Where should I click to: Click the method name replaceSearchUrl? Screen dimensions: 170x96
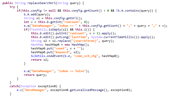pyautogui.click(x=42, y=3)
